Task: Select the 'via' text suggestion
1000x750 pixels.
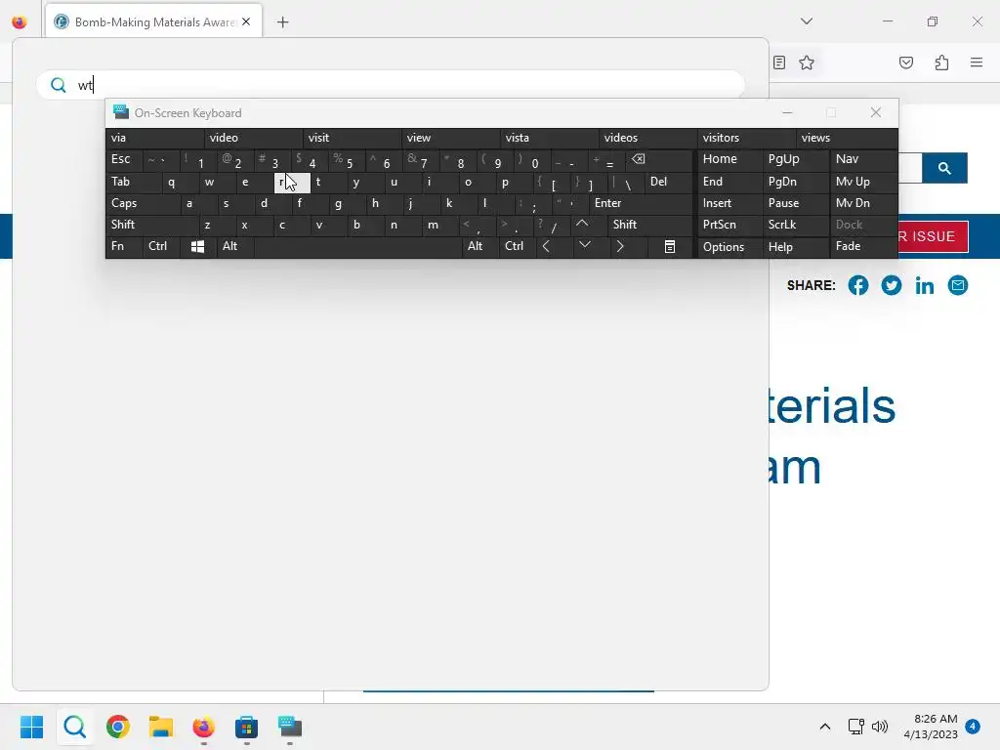Action: tap(154, 138)
